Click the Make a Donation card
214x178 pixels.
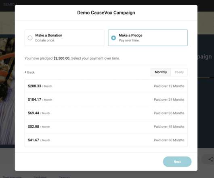(x=65, y=38)
